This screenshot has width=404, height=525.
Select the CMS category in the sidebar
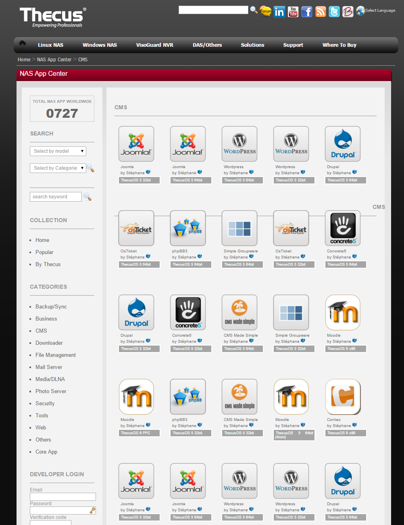point(41,331)
